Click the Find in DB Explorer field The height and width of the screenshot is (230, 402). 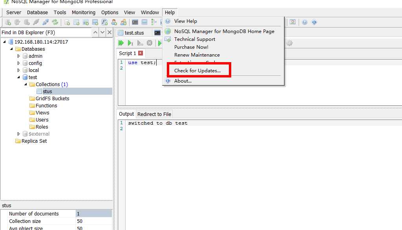(46, 32)
